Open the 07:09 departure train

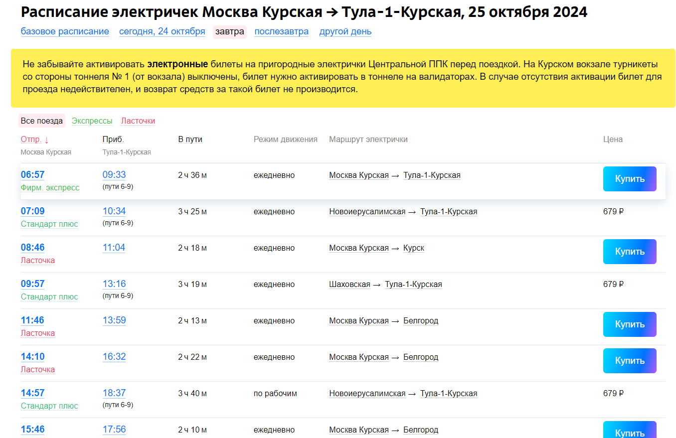(33, 211)
